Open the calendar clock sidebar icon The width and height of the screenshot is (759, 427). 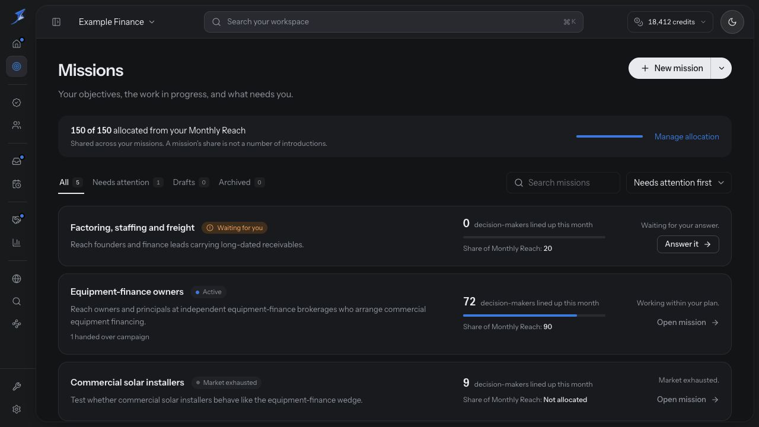click(x=17, y=184)
